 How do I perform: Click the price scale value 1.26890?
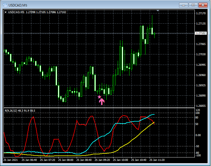pyautogui.click(x=201, y=96)
